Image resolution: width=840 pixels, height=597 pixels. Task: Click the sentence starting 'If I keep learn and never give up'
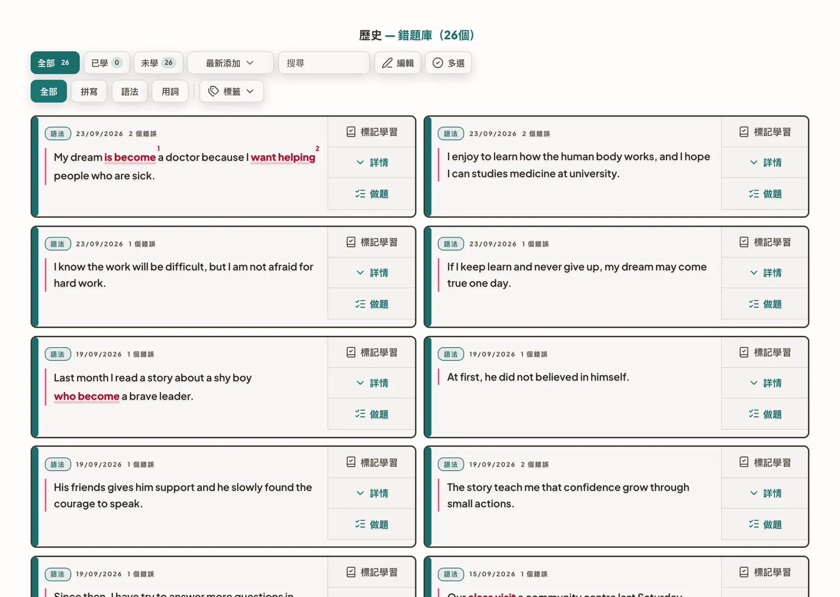(x=577, y=275)
